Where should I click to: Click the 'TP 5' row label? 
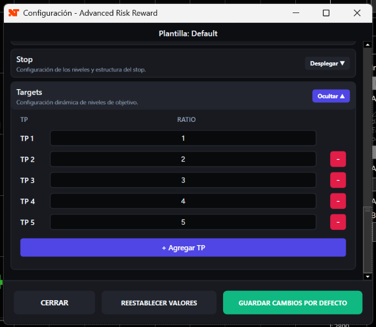click(28, 222)
